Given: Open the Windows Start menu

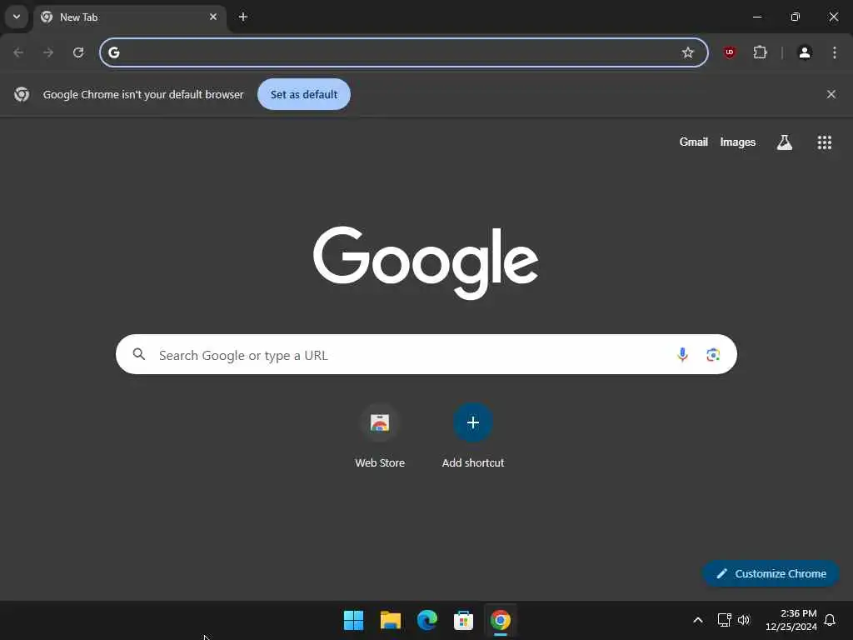Looking at the screenshot, I should point(353,620).
